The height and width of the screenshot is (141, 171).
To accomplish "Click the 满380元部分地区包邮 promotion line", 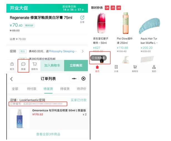I will (x=42, y=59).
